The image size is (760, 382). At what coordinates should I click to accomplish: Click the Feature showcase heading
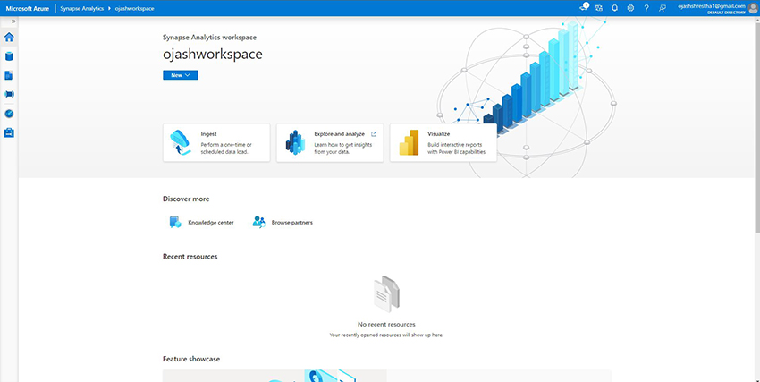click(x=191, y=359)
